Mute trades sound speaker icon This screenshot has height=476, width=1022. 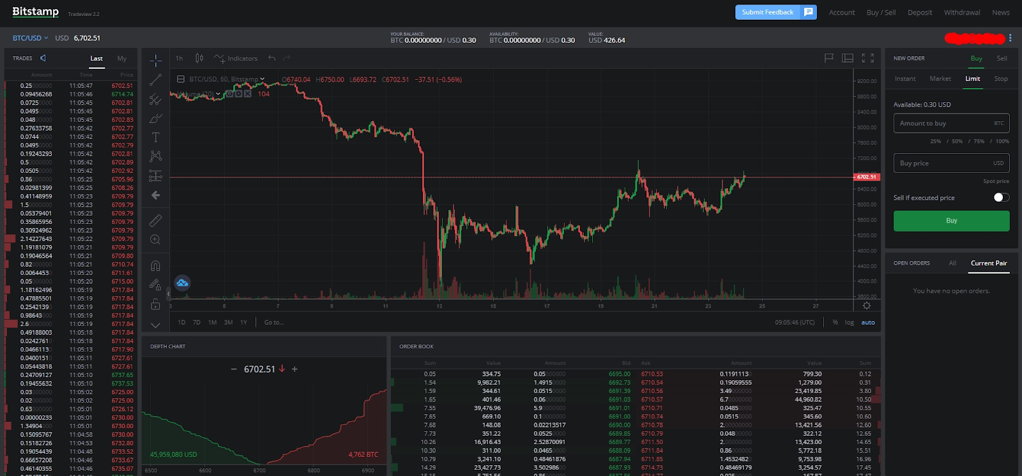pyautogui.click(x=43, y=58)
